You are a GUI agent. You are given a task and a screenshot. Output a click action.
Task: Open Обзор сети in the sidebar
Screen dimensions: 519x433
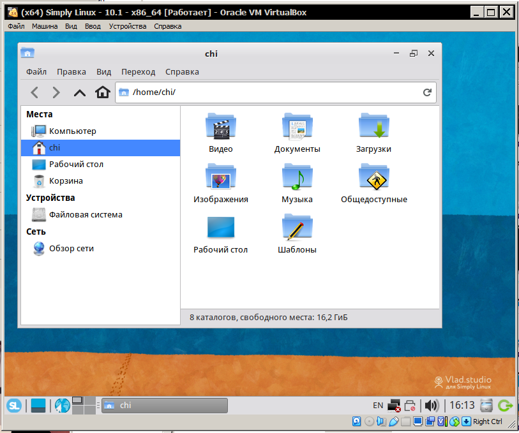(x=100, y=248)
